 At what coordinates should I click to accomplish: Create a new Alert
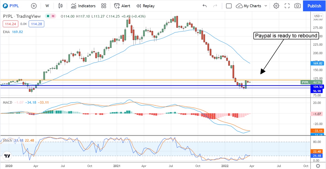click(x=122, y=6)
